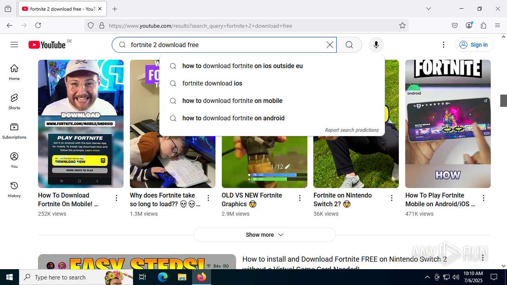
Task: Open options for 'How To Play Fortnite Mobile'
Action: [484, 198]
